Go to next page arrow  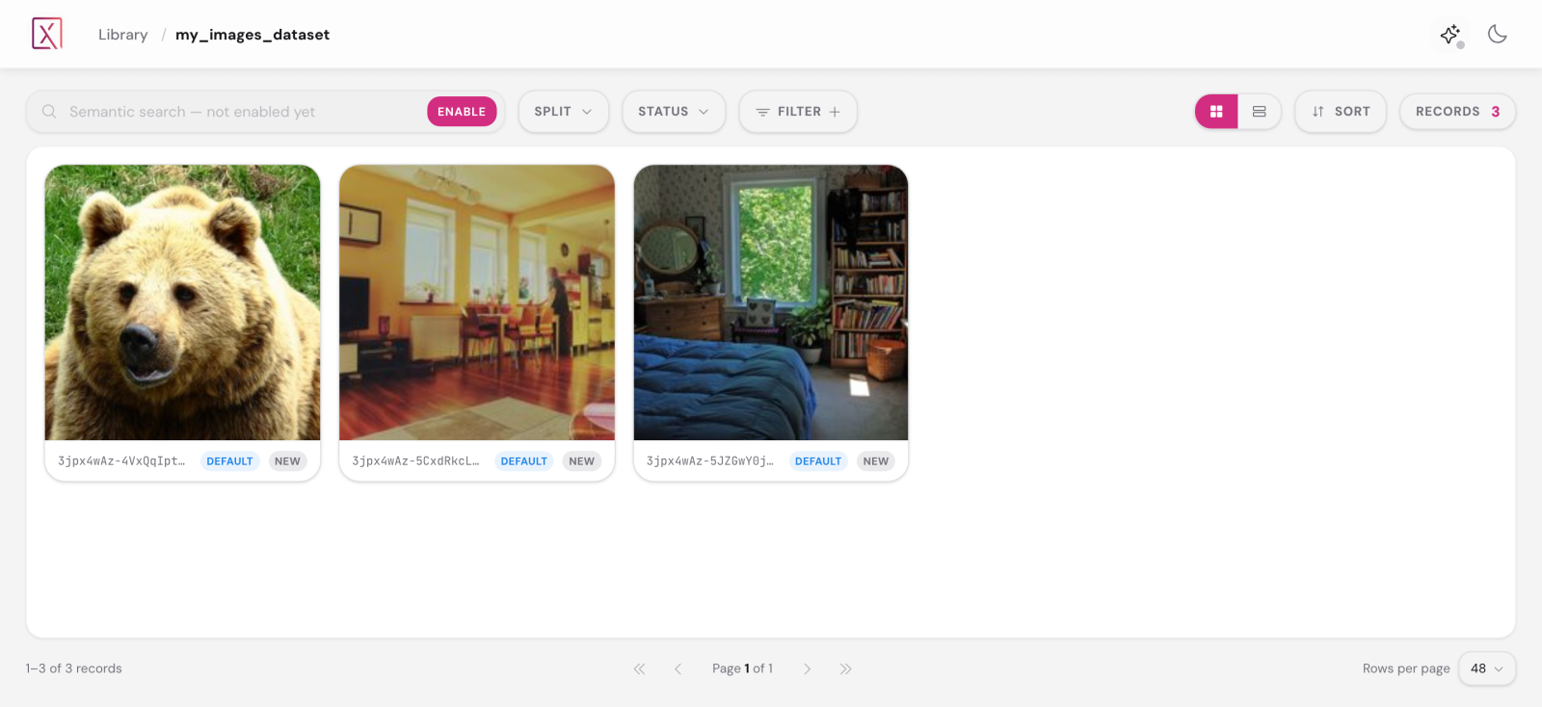(807, 668)
